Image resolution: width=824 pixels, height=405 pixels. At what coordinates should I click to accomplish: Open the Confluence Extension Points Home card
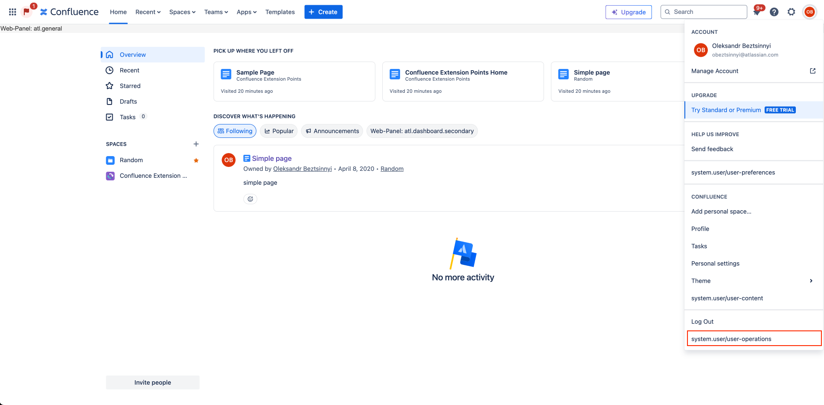(x=463, y=82)
